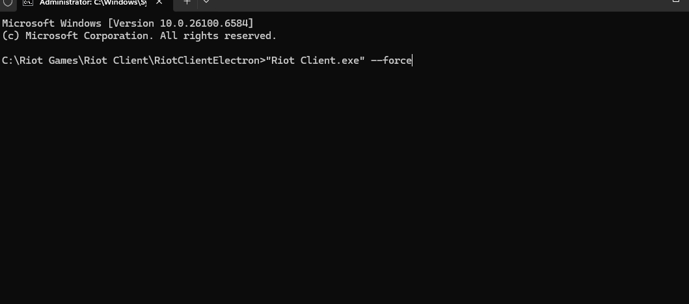Click the "C:\Riot Games" portion of the prompt path
689x304 pixels.
40,61
